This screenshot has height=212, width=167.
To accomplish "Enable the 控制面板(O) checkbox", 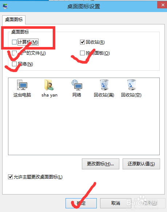I will coord(82,53).
